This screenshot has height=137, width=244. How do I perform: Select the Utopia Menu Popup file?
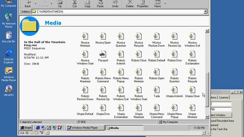[175, 112]
